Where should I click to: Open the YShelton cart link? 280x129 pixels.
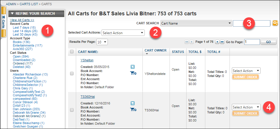coord(87,60)
